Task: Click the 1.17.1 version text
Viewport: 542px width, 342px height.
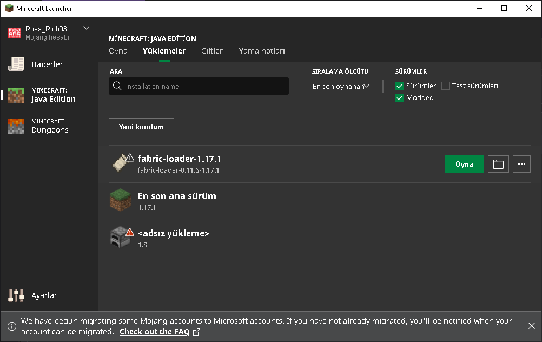Action: (x=147, y=207)
